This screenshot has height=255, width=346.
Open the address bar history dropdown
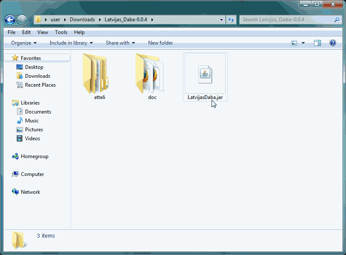tap(221, 20)
